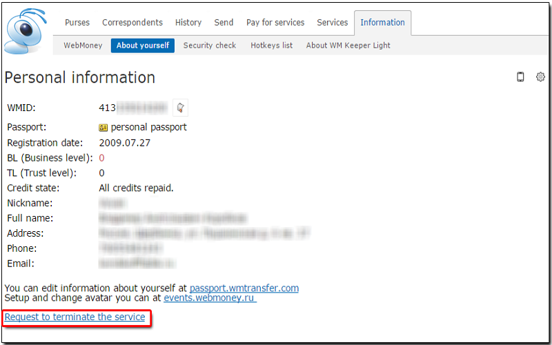The width and height of the screenshot is (552, 345).
Task: Click the personal passport card icon
Action: 103,128
